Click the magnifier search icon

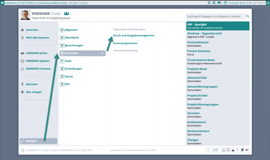[x=248, y=16]
